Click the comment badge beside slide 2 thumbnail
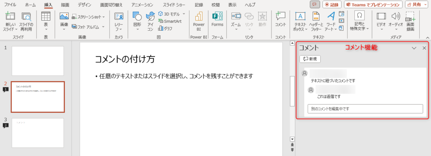The image size is (431, 156). tap(5, 90)
